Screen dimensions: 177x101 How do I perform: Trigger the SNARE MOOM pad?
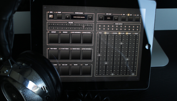[x=87, y=39]
